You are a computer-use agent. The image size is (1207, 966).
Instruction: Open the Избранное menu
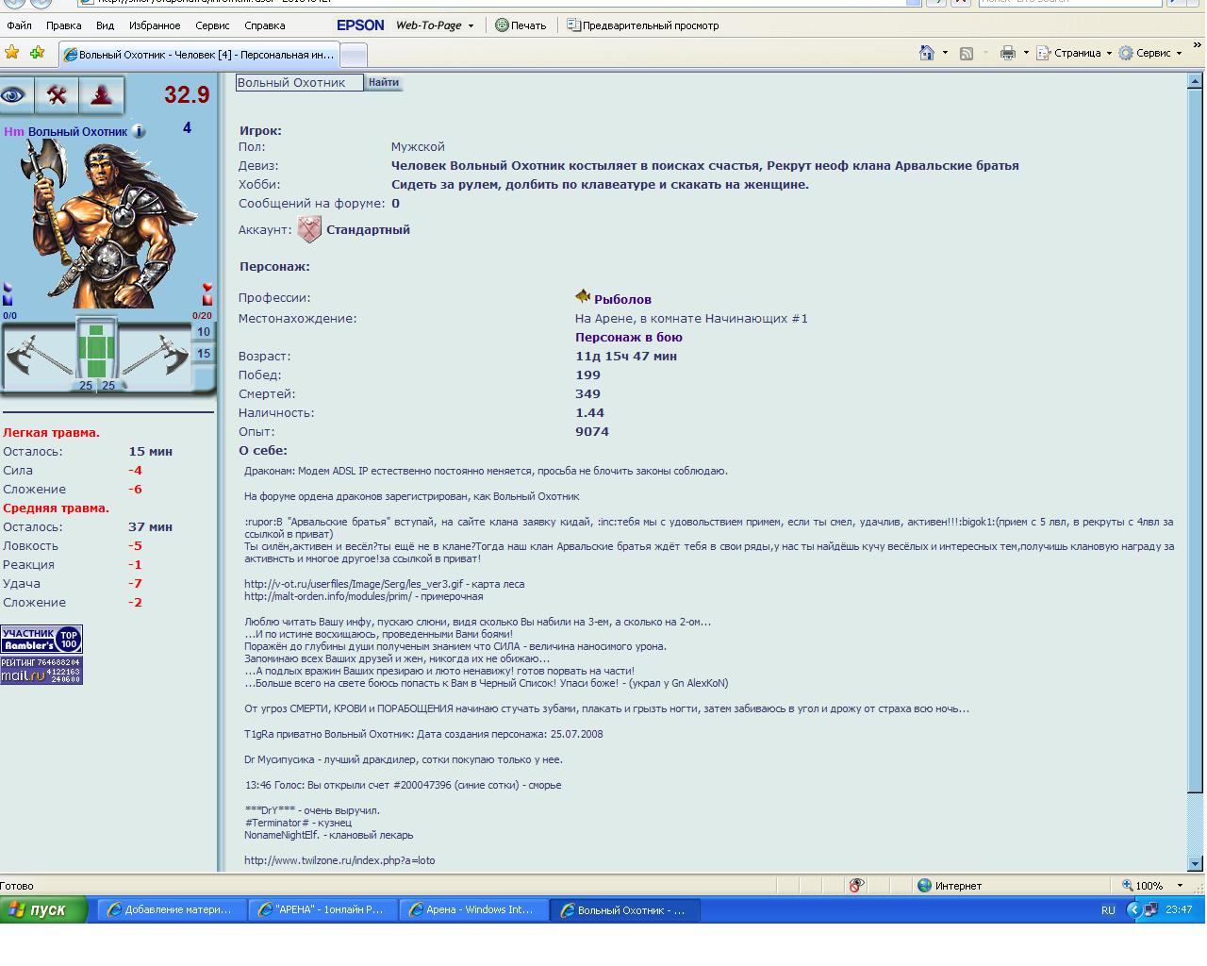point(155,25)
